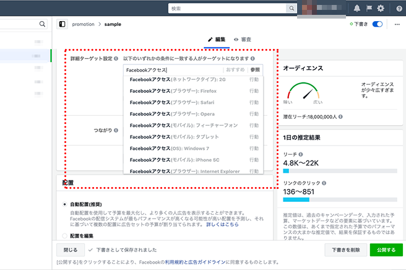Click the info icon next to リーチ
The image size is (406, 270).
coord(301,154)
